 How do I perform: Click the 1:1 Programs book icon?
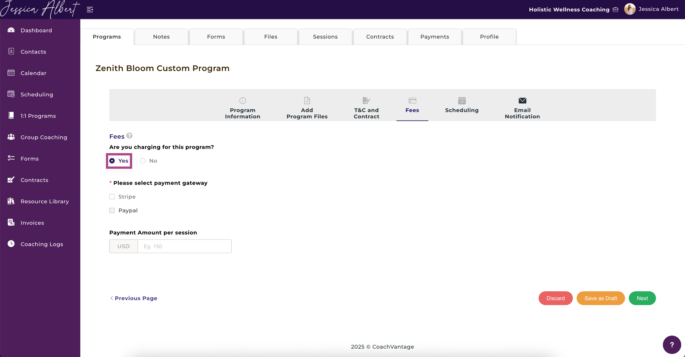click(x=11, y=116)
